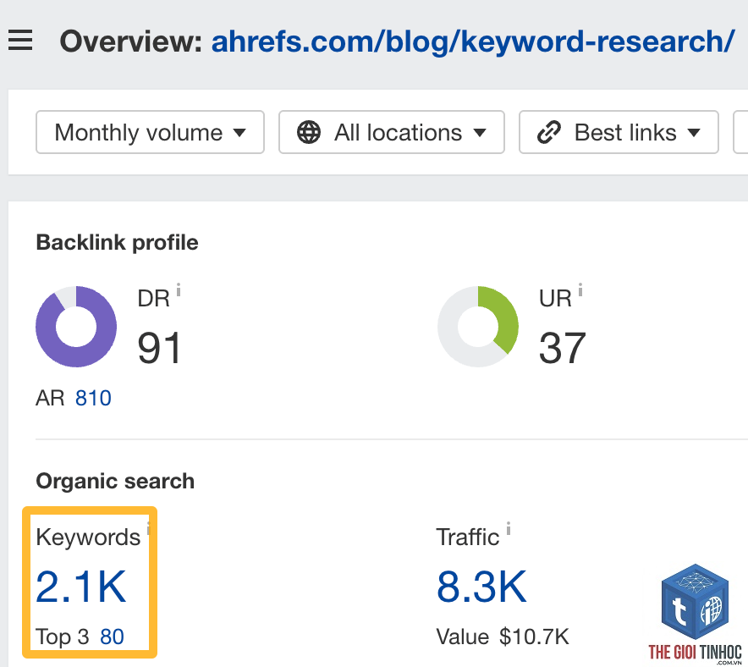Click the DR donut chart
The image size is (748, 667).
point(76,327)
